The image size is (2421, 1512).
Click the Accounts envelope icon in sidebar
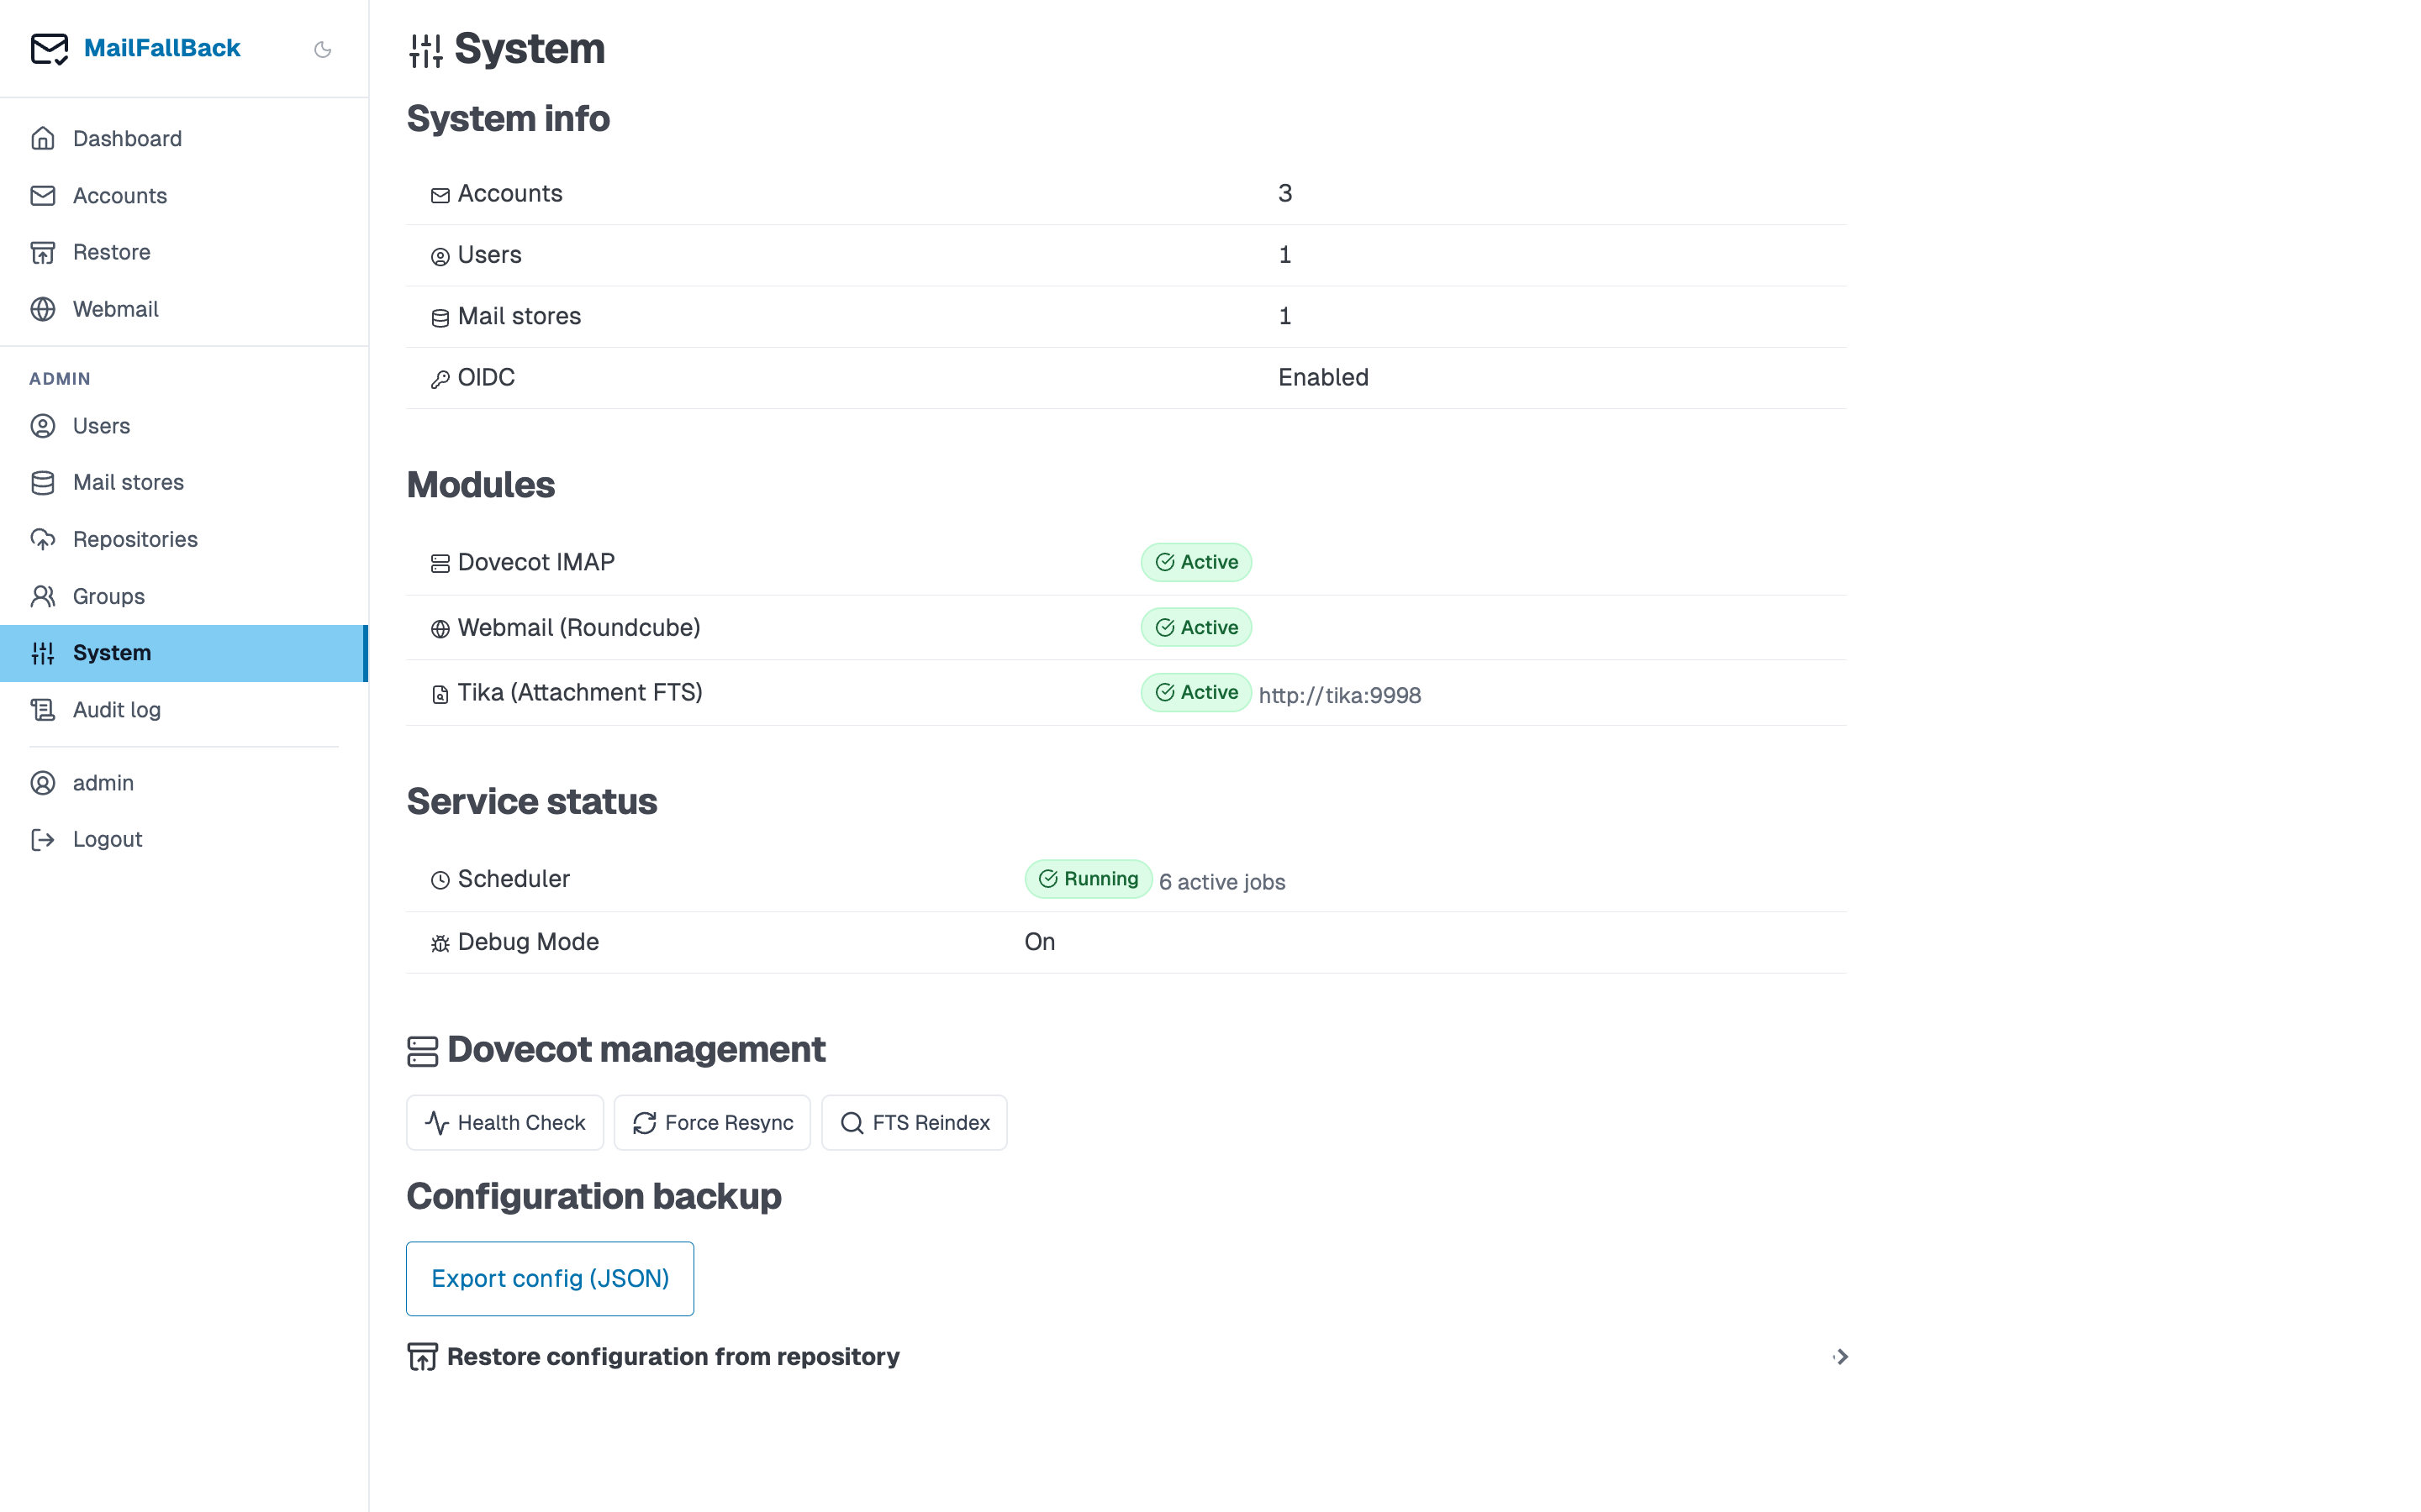click(x=43, y=195)
